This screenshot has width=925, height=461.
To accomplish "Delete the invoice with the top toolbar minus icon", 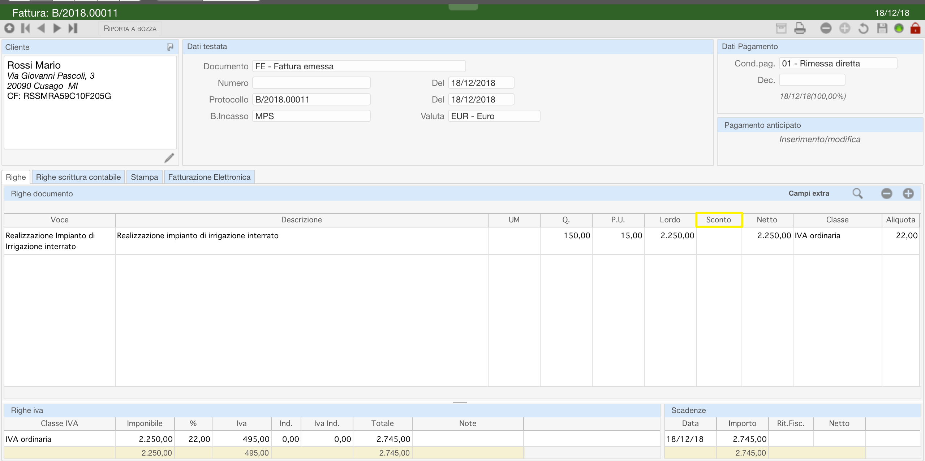I will pyautogui.click(x=826, y=28).
